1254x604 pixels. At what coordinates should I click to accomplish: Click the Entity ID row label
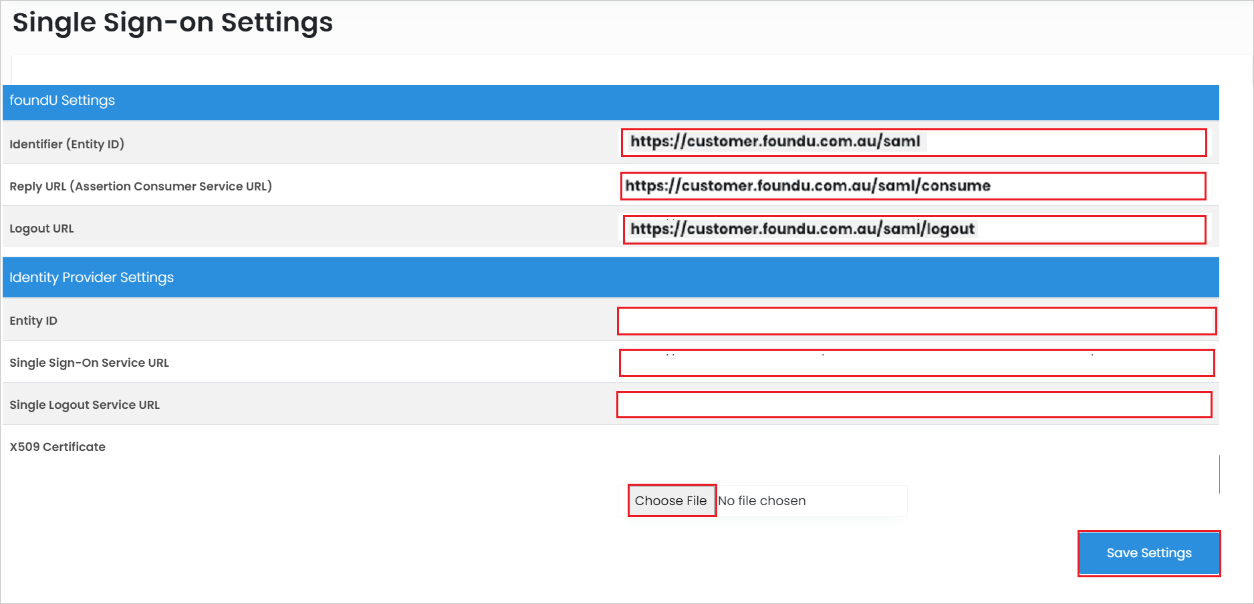click(33, 321)
